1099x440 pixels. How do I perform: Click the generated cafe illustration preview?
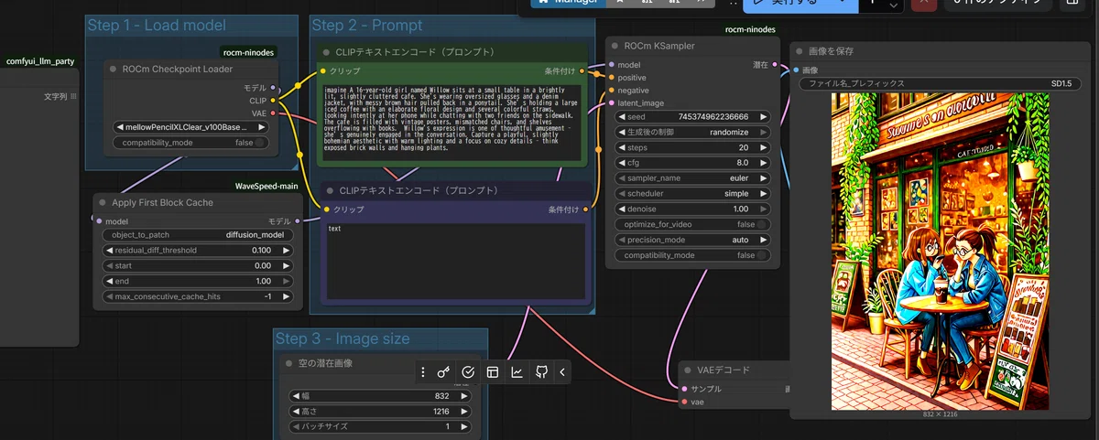(939, 251)
